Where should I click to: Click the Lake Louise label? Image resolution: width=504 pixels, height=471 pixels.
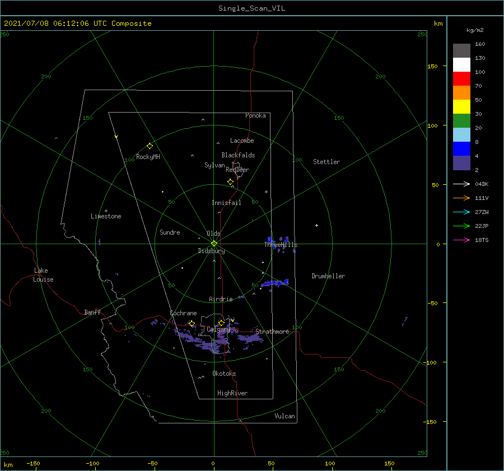click(x=43, y=275)
